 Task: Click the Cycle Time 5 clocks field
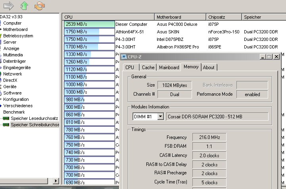pos(209,183)
